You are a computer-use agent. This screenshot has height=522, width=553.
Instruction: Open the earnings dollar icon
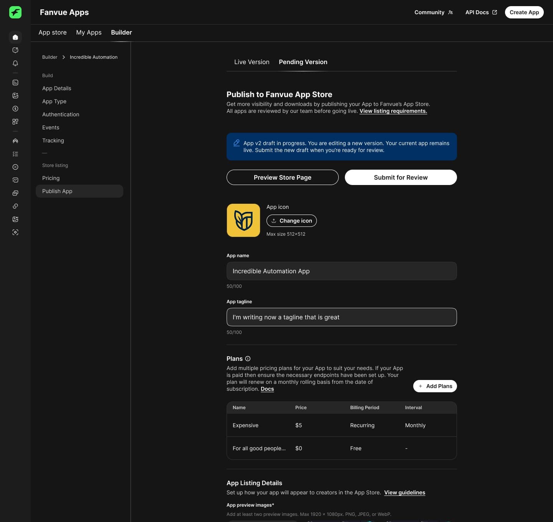15,109
